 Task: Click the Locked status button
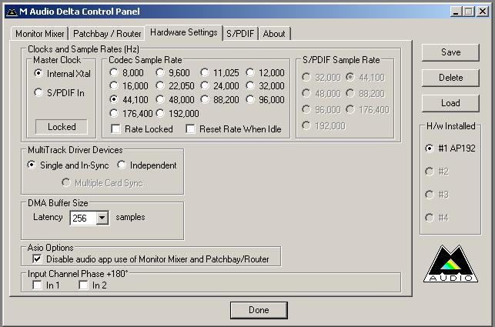(x=62, y=127)
